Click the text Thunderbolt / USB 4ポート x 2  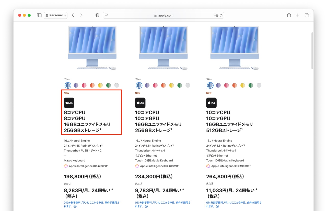pyautogui.click(x=83, y=151)
